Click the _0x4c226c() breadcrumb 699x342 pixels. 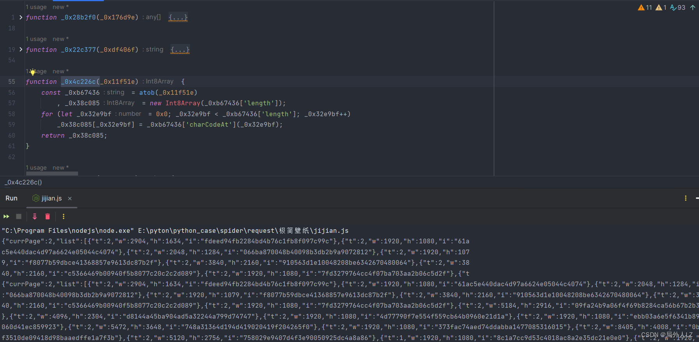coord(23,182)
